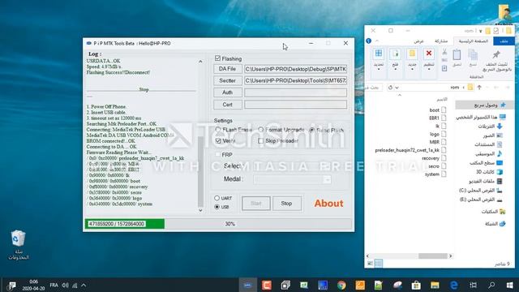Collapse the Explorer ribbon chevron
Screen dimensions: 519x292
click(x=377, y=41)
